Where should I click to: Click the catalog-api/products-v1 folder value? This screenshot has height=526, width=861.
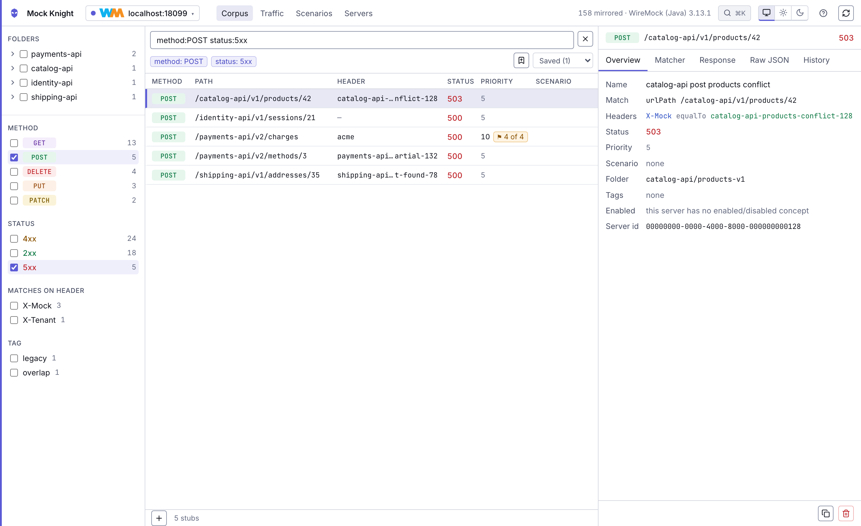pos(695,179)
